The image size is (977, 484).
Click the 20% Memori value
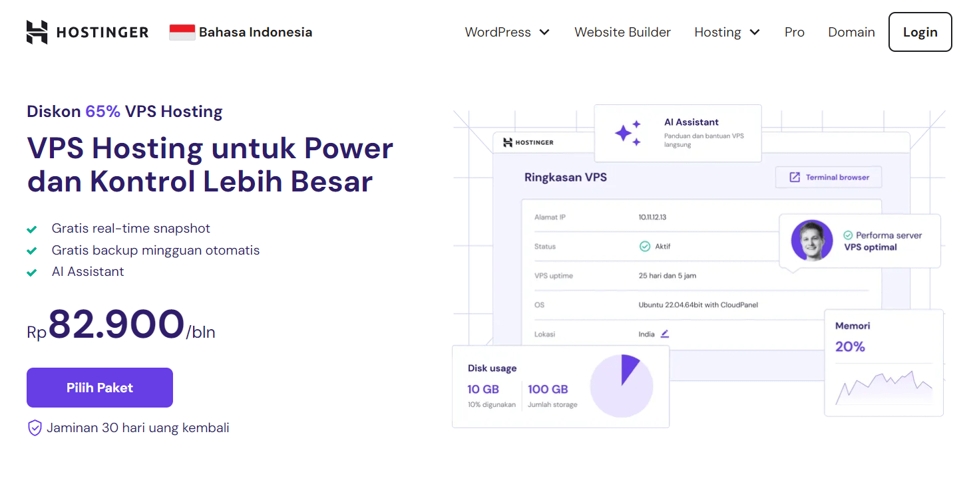tap(850, 346)
